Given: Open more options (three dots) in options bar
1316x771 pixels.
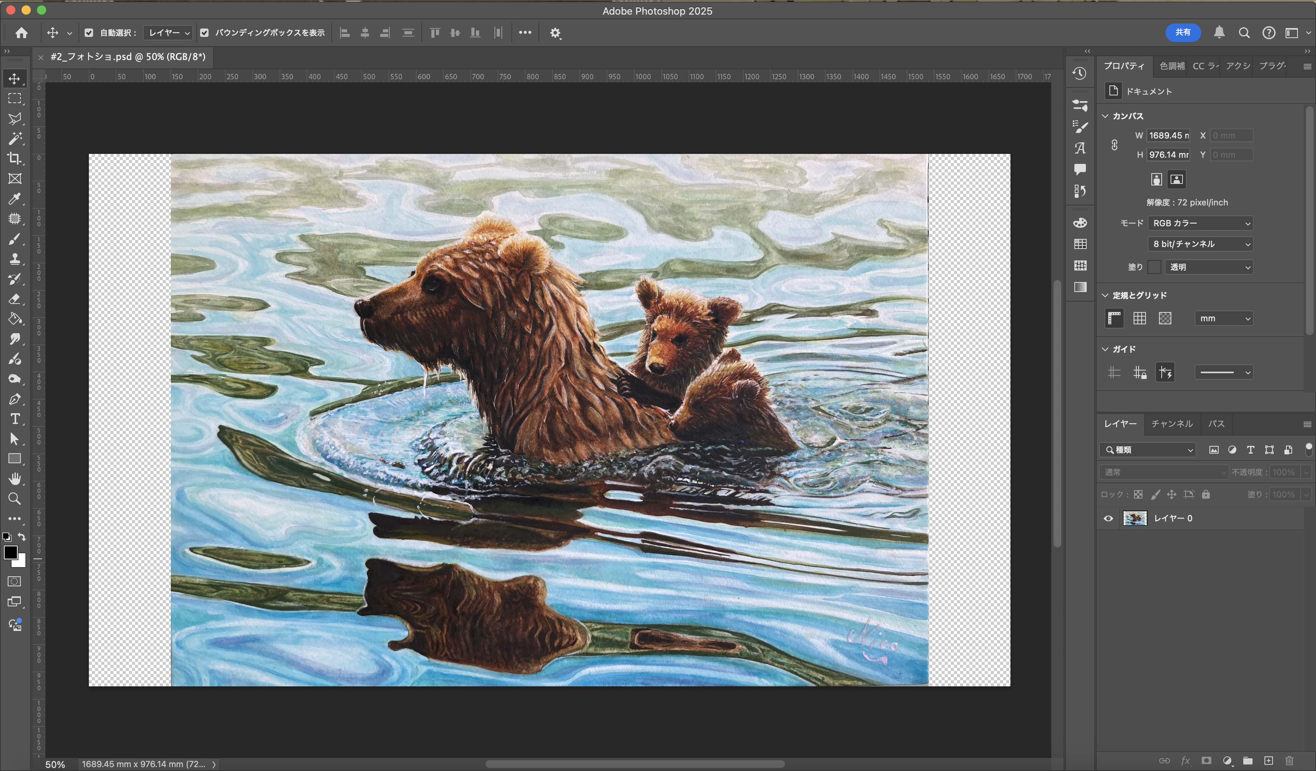Looking at the screenshot, I should tap(525, 33).
